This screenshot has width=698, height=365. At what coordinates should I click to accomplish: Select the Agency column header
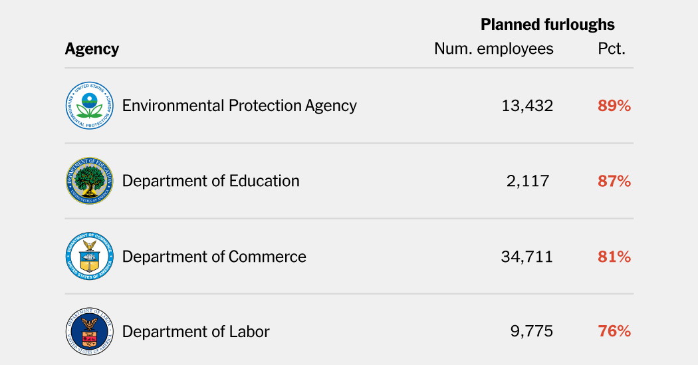point(92,49)
